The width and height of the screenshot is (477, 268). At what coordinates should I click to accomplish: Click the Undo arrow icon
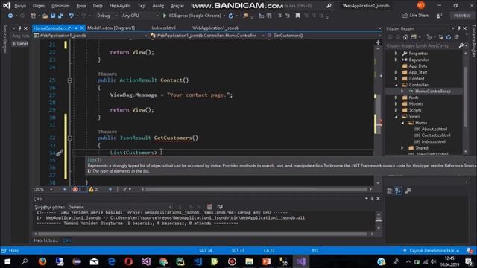point(71,16)
